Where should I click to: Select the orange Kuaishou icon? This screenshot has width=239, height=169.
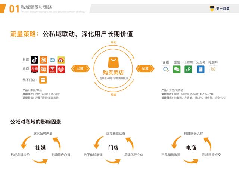coord(43,60)
